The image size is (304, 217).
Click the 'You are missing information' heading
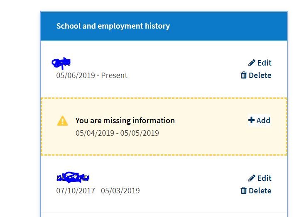pyautogui.click(x=125, y=120)
